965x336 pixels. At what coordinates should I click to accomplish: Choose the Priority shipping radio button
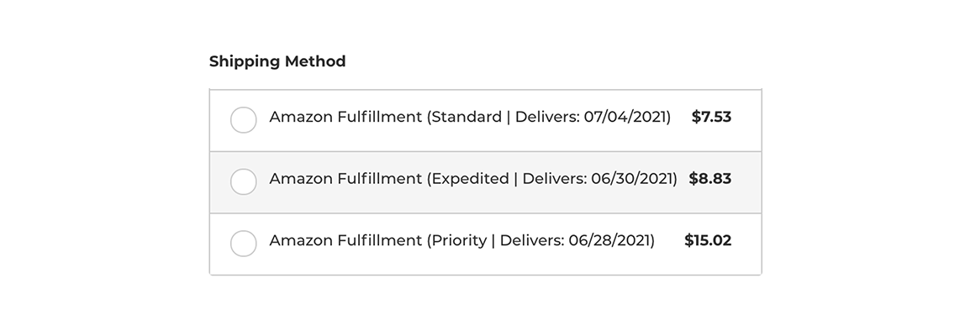click(243, 244)
